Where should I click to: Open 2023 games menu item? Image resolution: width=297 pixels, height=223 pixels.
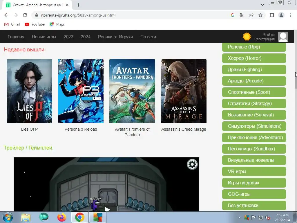coord(68,37)
